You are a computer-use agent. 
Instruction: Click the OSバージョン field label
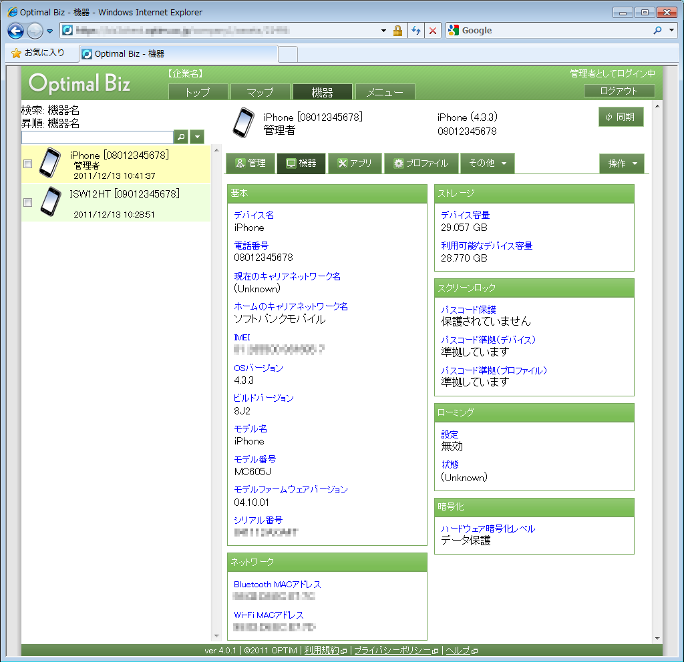pyautogui.click(x=259, y=368)
